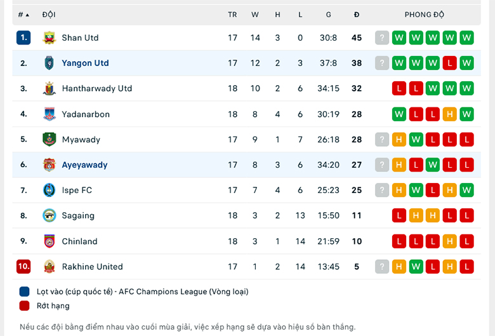Image resolution: width=495 pixels, height=336 pixels.
Task: Sort standings by the Đ points column
Action: click(357, 15)
